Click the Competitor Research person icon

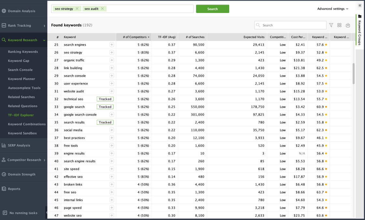5,160
